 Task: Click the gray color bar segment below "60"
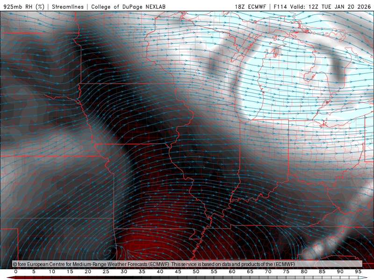[232, 278]
